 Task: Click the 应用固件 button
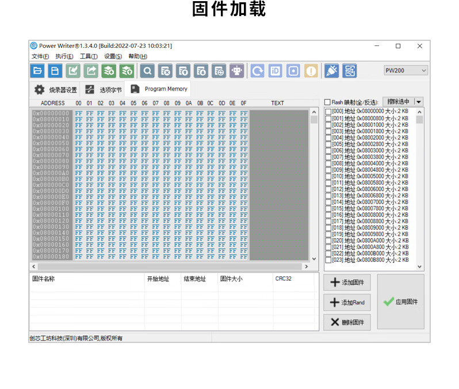[401, 302]
